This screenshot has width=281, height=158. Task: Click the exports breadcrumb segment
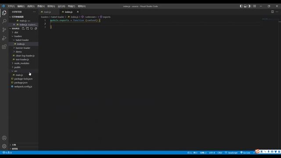(107, 17)
